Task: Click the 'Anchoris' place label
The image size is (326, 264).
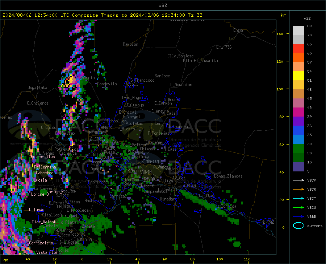Action: pyautogui.click(x=93, y=200)
